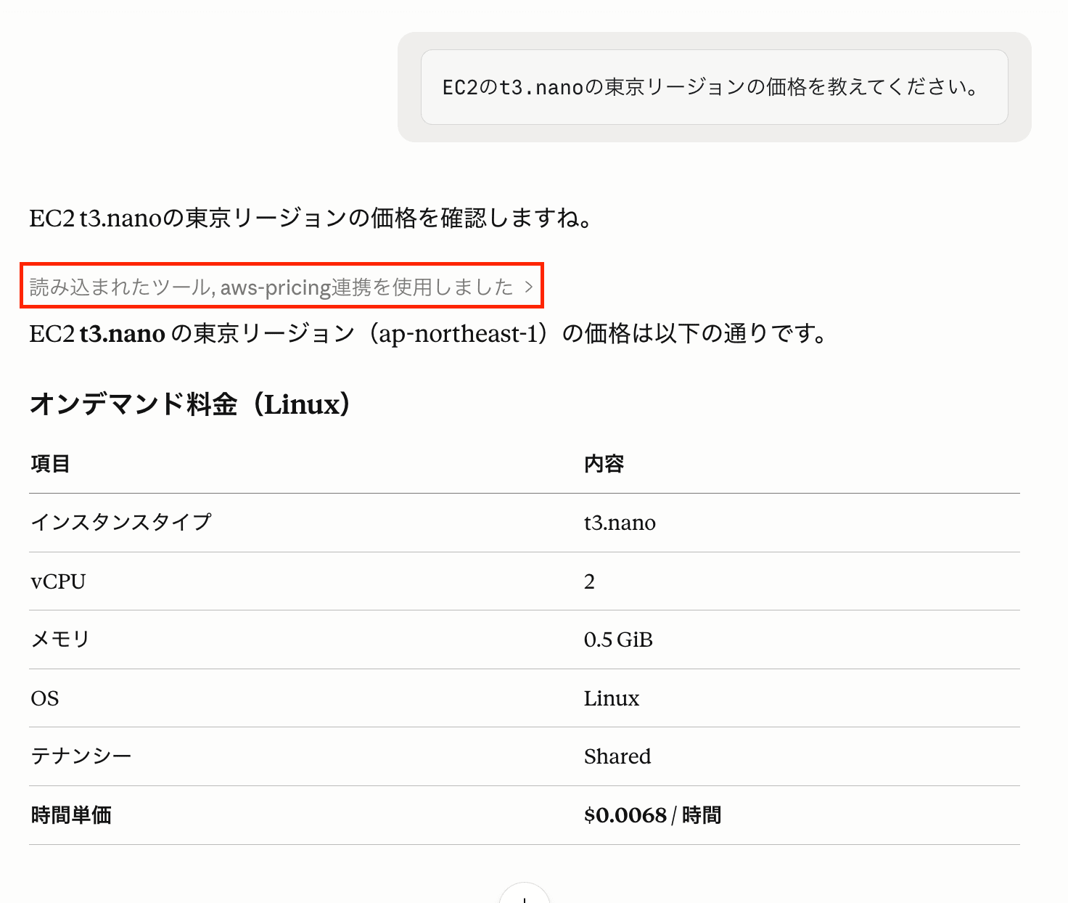The image size is (1068, 903).
Task: Click the 内容 column header
Action: (604, 464)
